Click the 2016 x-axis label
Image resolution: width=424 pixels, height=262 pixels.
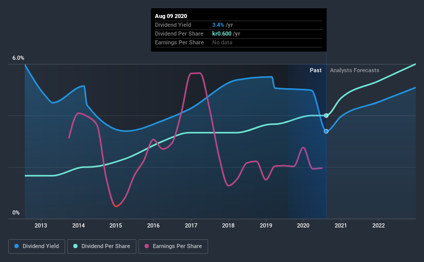(x=153, y=225)
